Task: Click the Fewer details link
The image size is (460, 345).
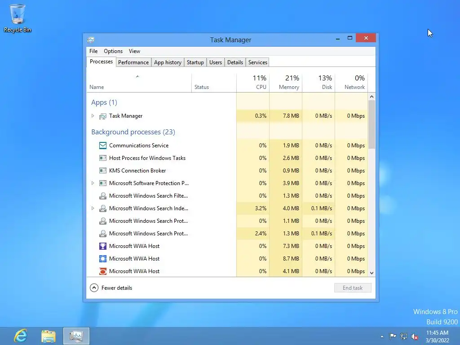Action: pos(117,288)
